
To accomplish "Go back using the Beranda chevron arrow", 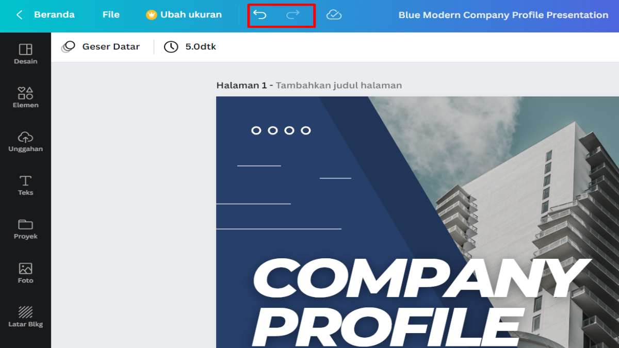I will click(19, 15).
